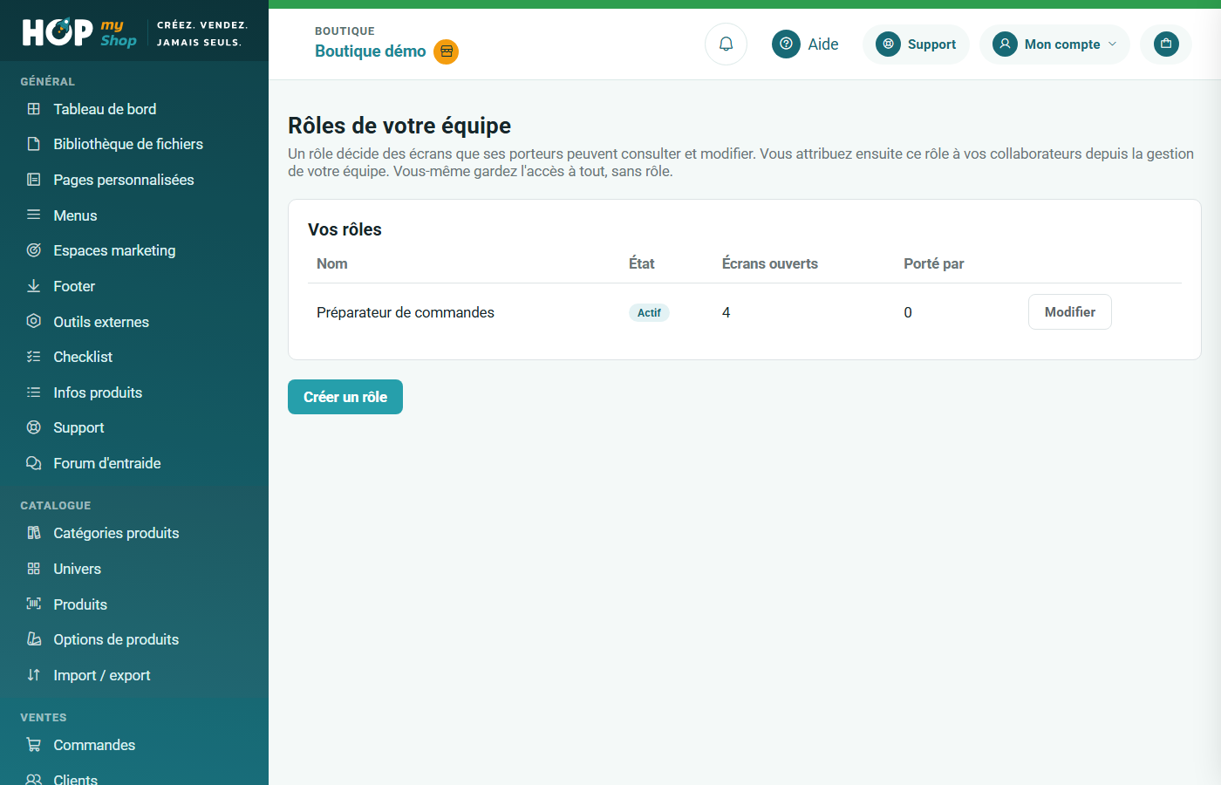Click the Forum d'entraide chat icon

(x=34, y=463)
